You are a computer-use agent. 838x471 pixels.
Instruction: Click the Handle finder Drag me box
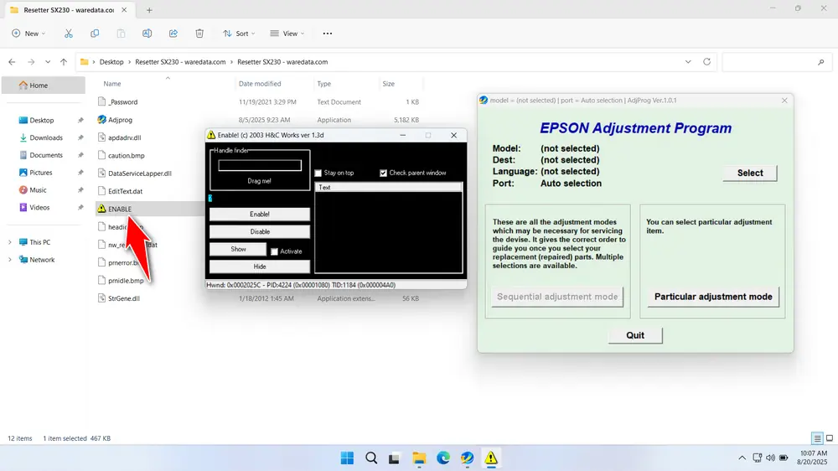260,166
